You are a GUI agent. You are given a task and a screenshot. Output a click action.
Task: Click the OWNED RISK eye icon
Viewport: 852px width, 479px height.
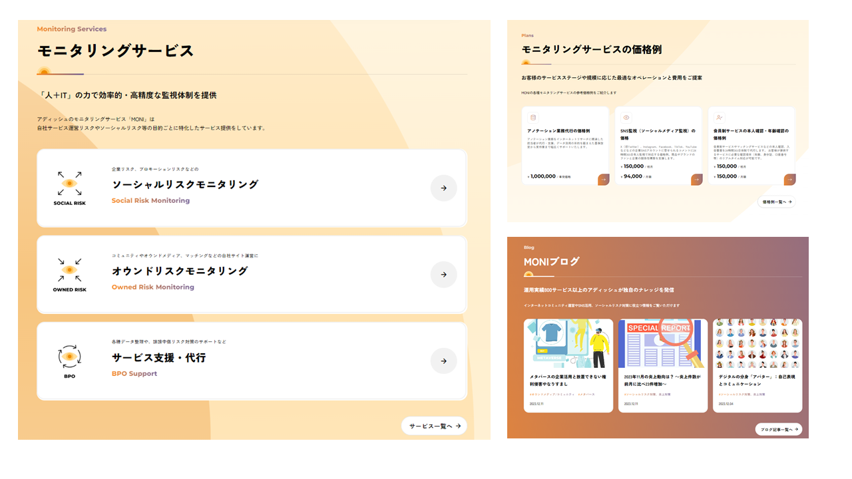pyautogui.click(x=69, y=269)
